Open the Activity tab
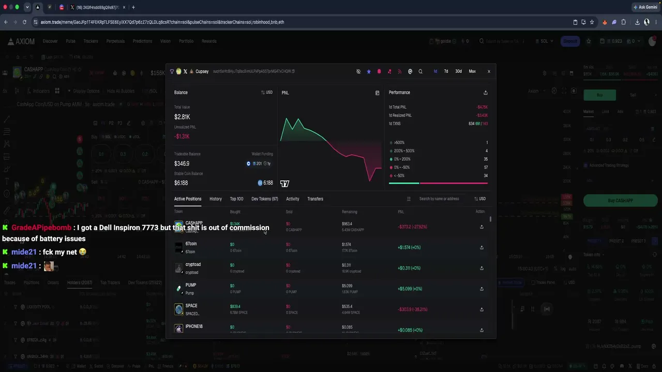662x372 pixels. (293, 199)
